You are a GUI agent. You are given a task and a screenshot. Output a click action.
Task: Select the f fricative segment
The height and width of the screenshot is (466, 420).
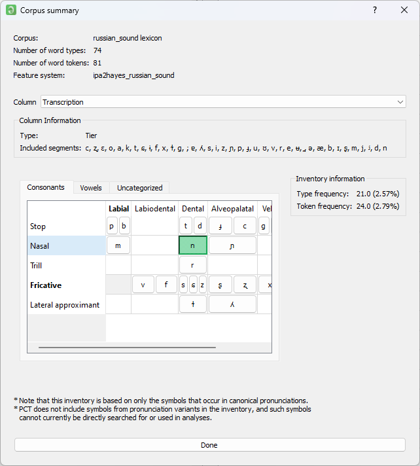pyautogui.click(x=166, y=285)
